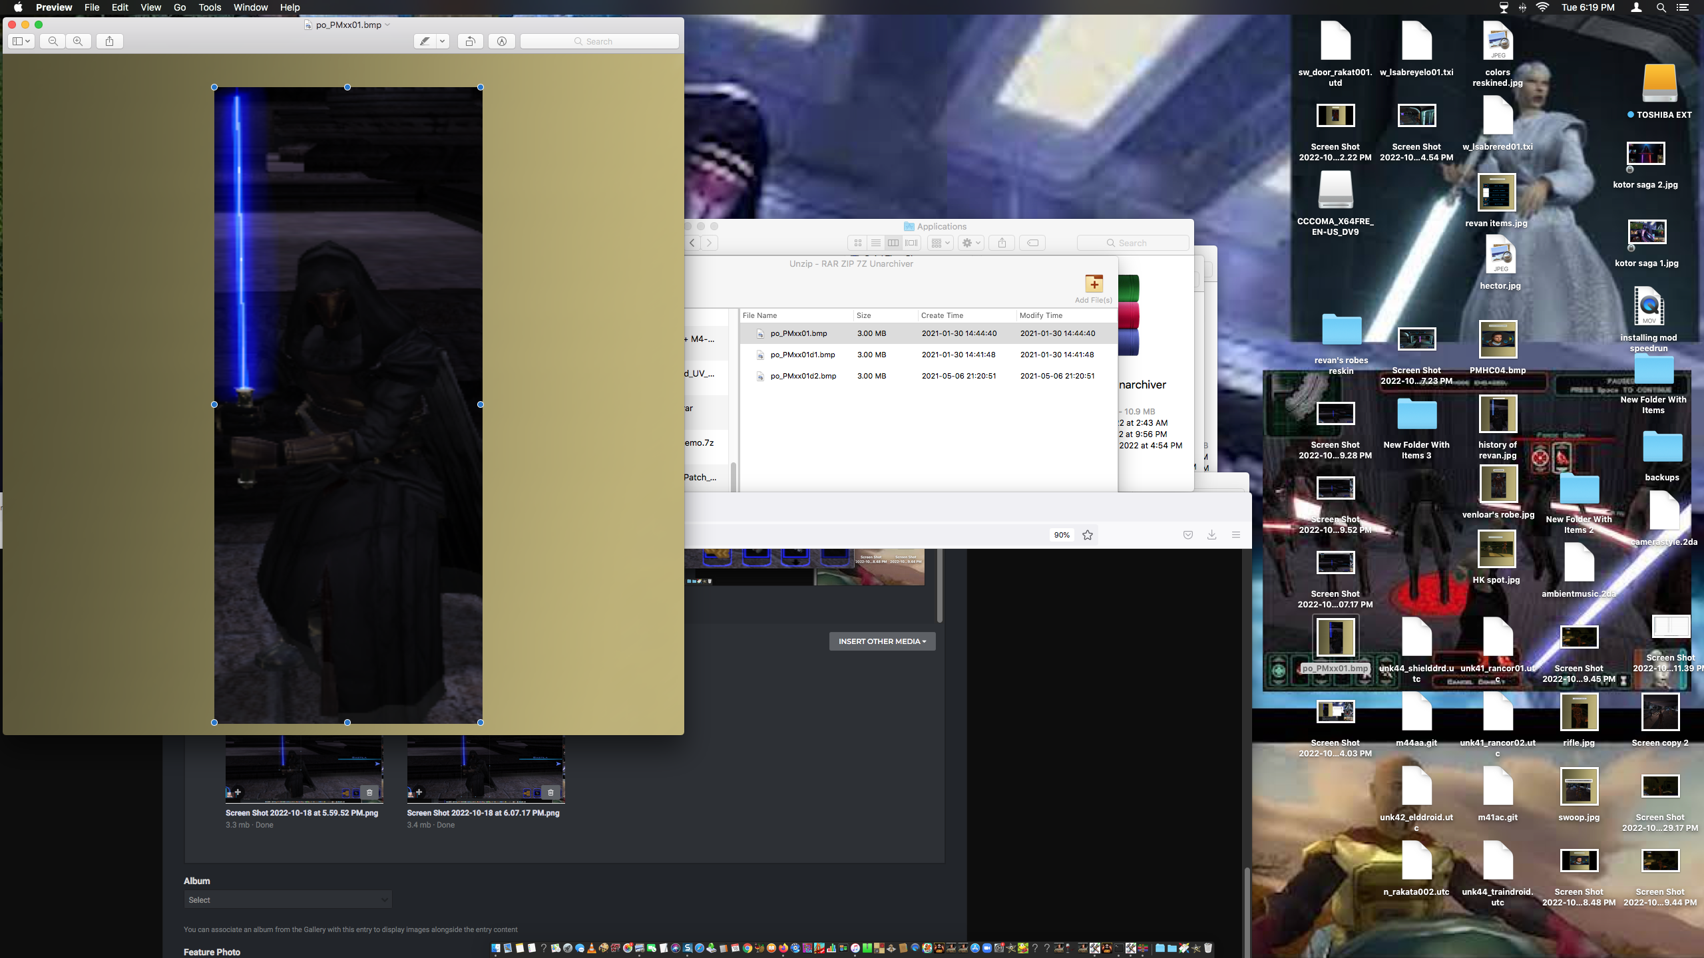1704x958 pixels.
Task: Open browser downloads arrow icon
Action: pyautogui.click(x=1212, y=535)
